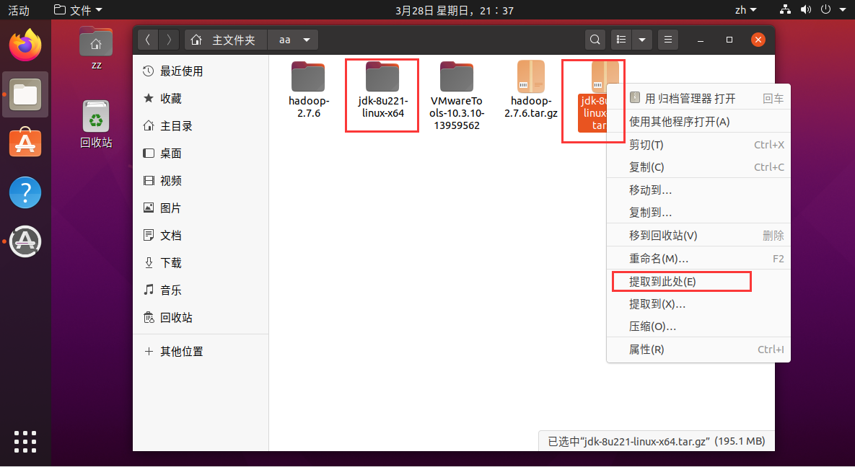
Task: Toggle the sound icon in system tray
Action: [x=805, y=10]
